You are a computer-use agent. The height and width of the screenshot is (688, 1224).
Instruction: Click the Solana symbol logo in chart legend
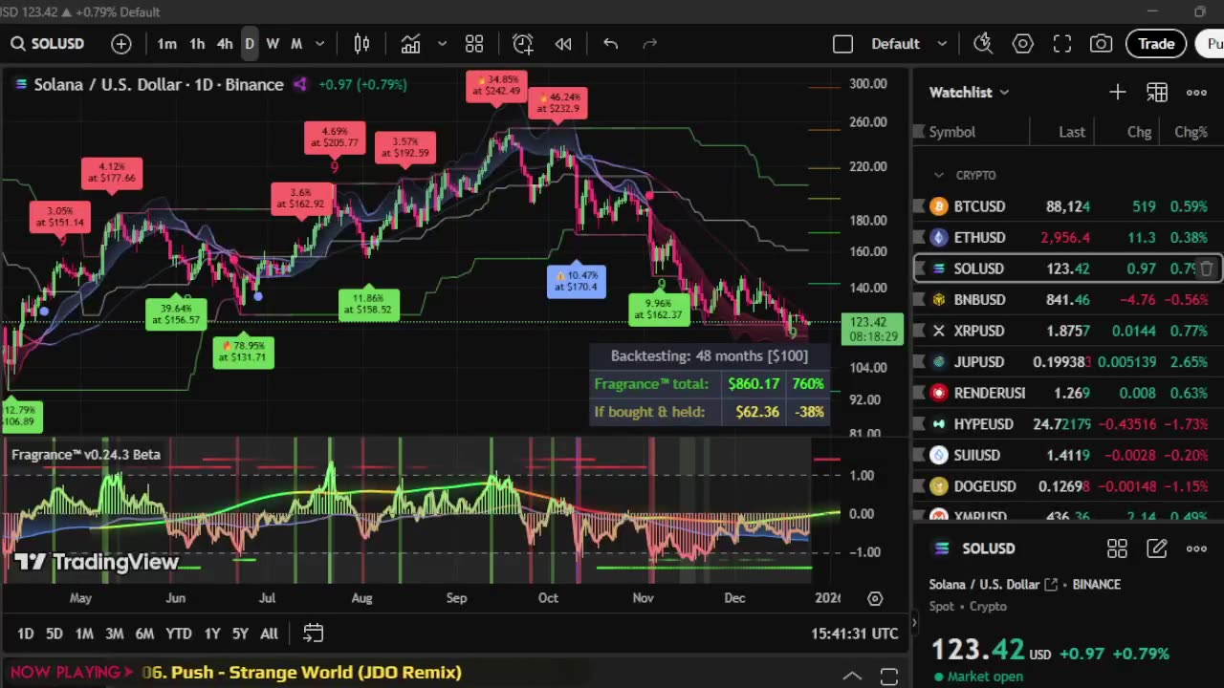(x=21, y=84)
